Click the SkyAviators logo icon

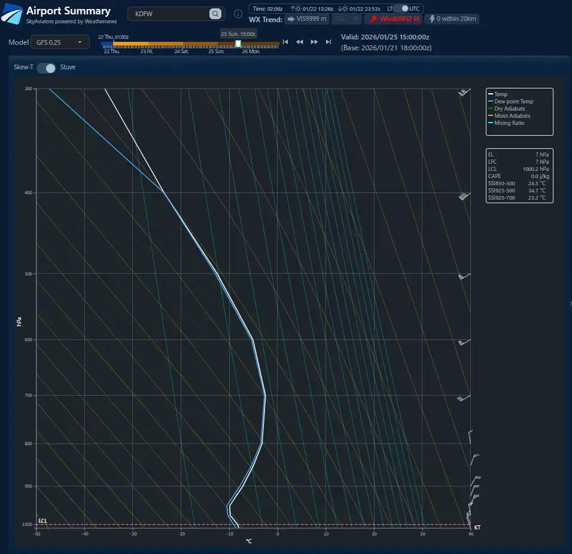tap(12, 14)
